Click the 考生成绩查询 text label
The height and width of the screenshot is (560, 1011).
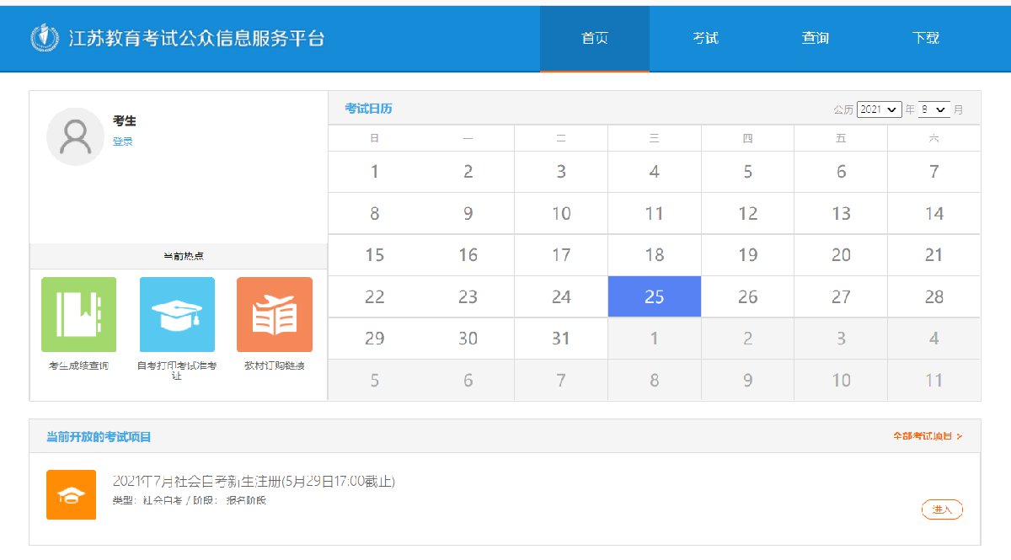click(x=79, y=365)
